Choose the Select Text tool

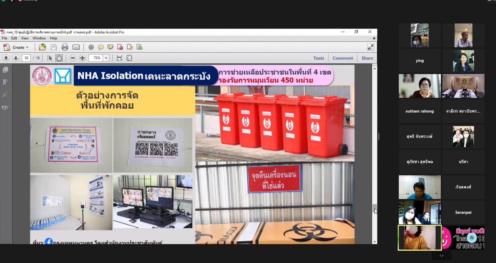pos(49,58)
